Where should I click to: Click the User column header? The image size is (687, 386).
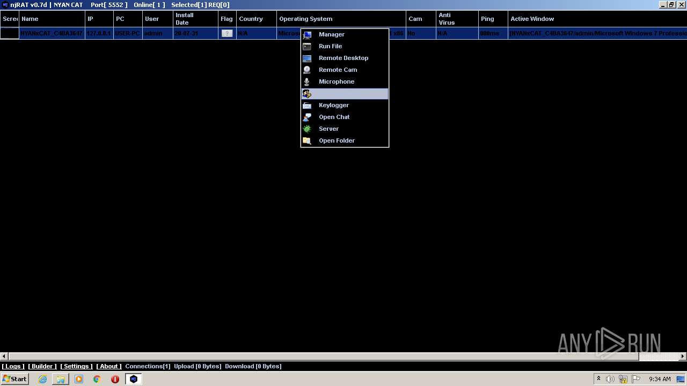click(x=157, y=19)
